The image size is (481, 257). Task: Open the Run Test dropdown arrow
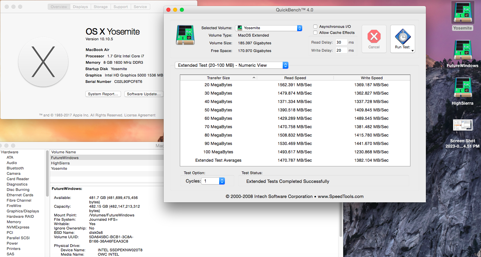[x=412, y=51]
